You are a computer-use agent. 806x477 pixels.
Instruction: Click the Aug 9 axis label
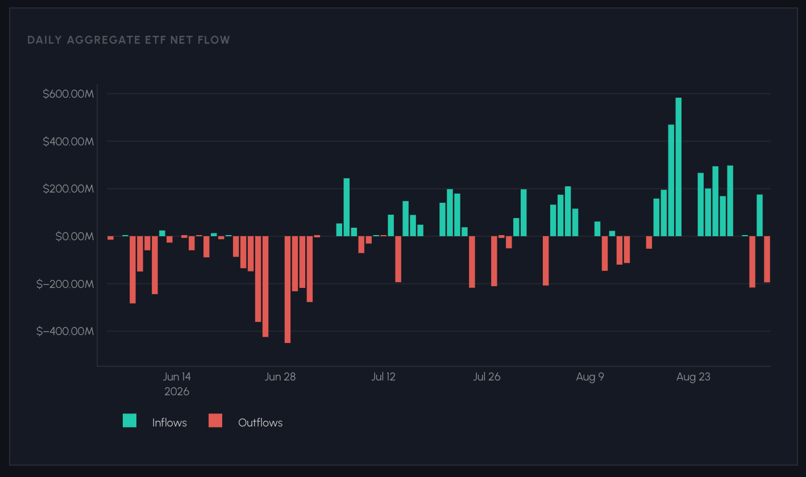590,377
